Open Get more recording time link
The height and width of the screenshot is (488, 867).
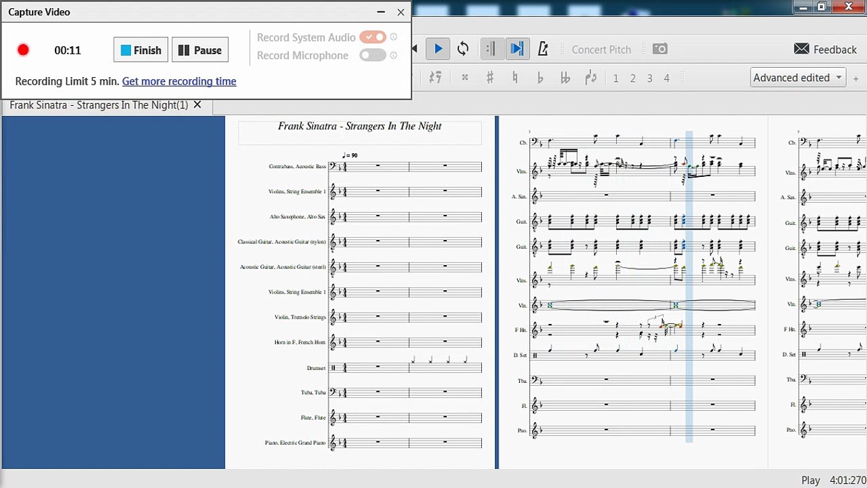pyautogui.click(x=179, y=81)
